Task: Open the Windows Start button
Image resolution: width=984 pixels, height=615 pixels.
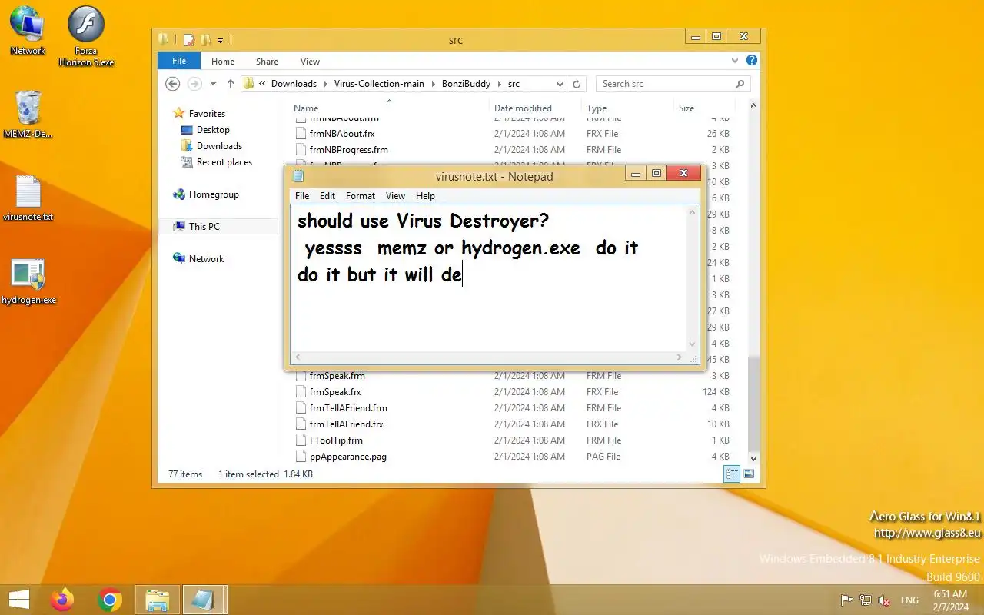Action: coord(19,600)
